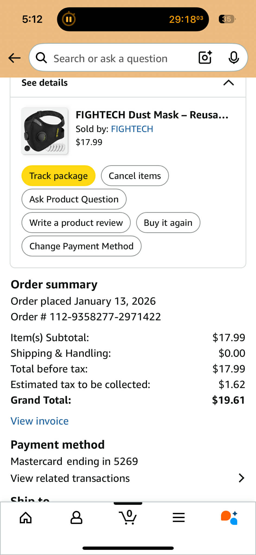The image size is (256, 555).
Task: Open camera lens visual search
Action: 205,58
